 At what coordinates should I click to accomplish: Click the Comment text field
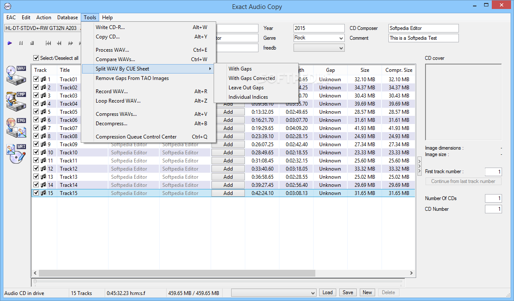tap(423, 38)
